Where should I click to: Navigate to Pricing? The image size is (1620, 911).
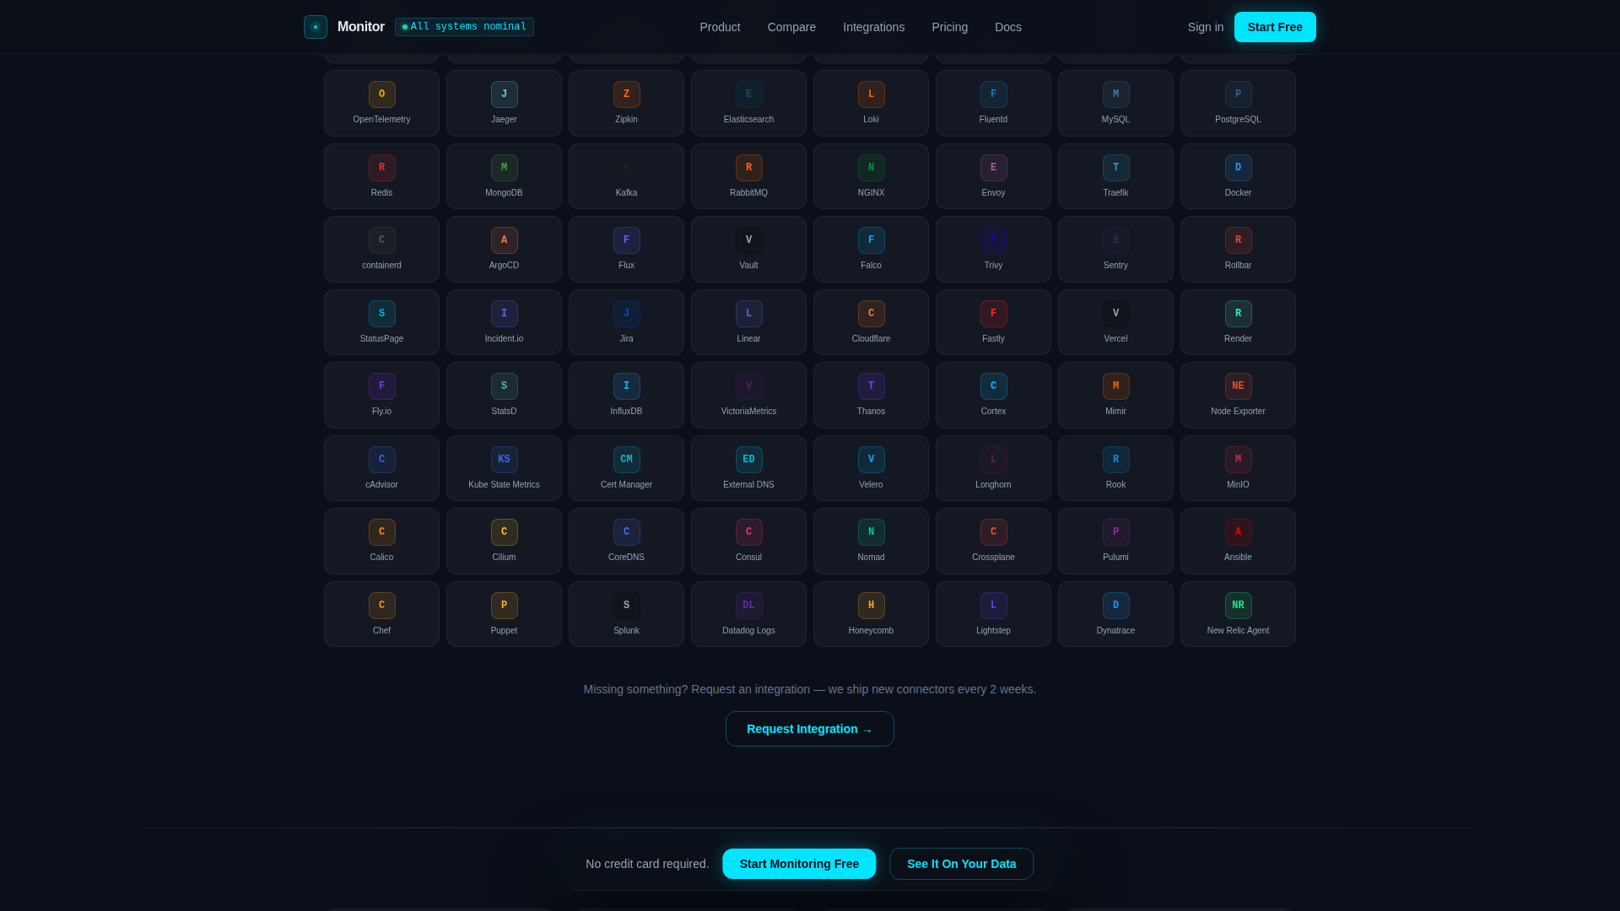tap(949, 27)
